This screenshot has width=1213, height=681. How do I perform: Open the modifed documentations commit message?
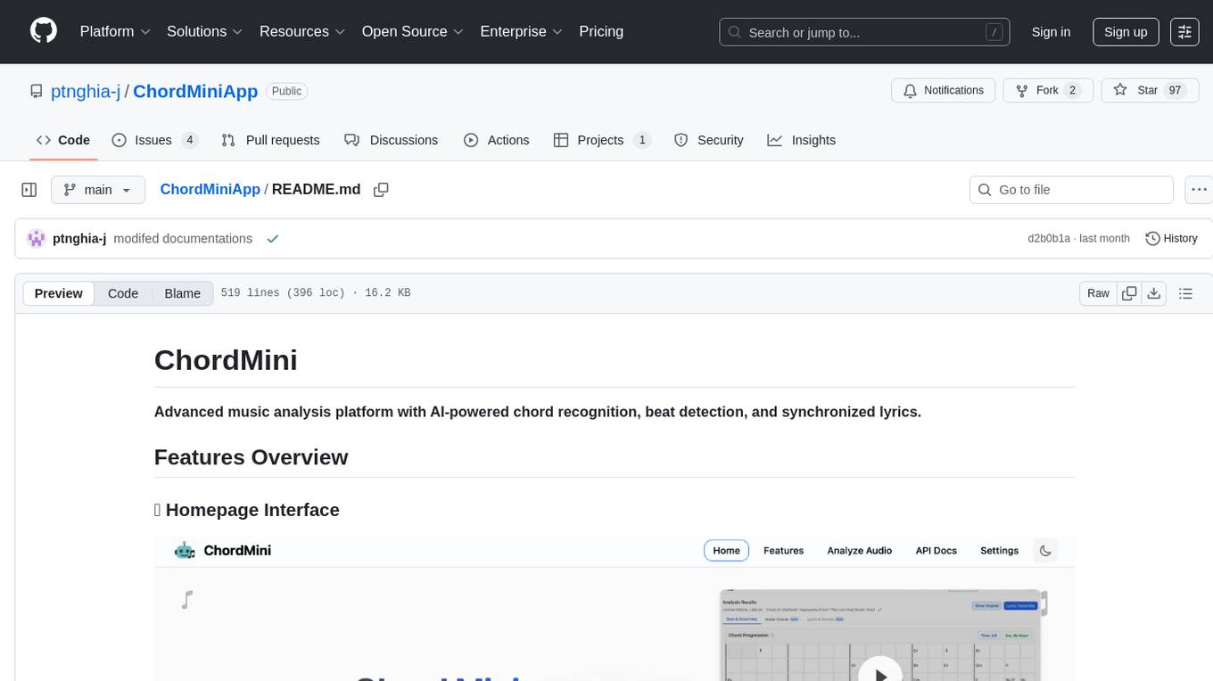[x=183, y=238]
